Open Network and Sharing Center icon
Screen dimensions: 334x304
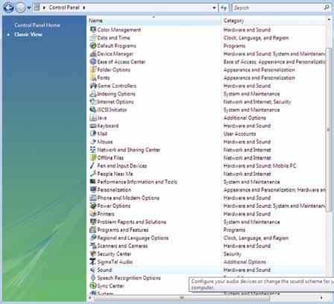tap(93, 150)
